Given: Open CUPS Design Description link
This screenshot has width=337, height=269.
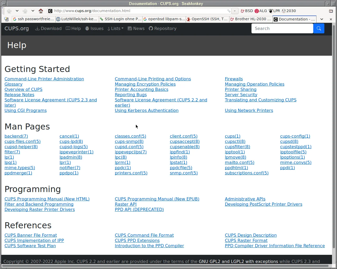Looking at the screenshot, I should [x=251, y=235].
